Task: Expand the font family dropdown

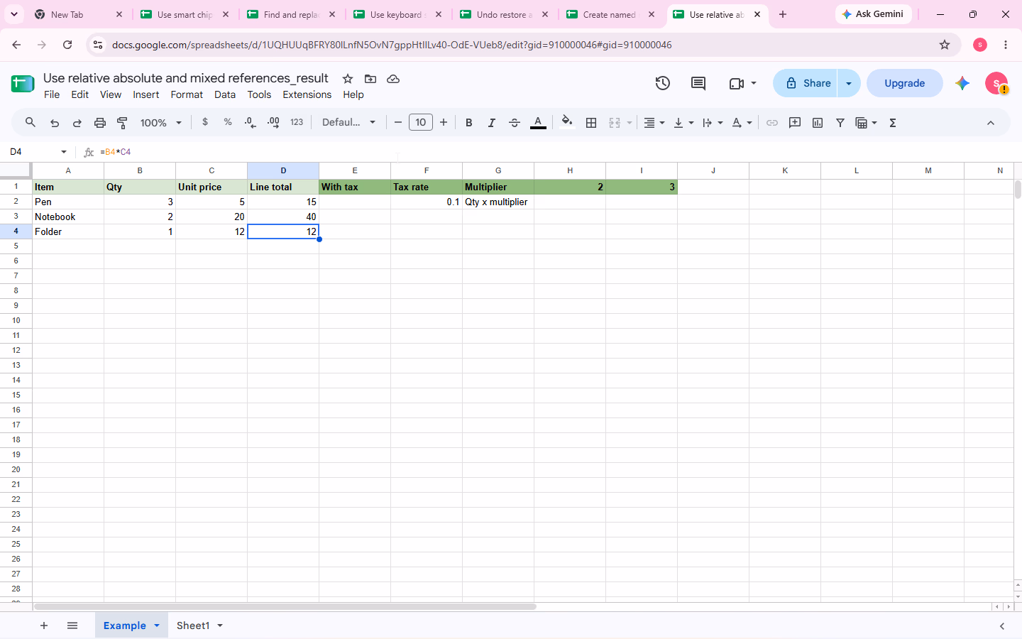Action: (348, 122)
